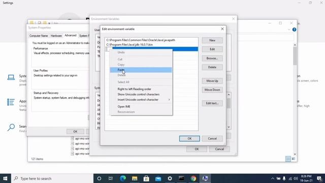Select Advanced tab in System Properties
The height and width of the screenshot is (183, 325).
click(71, 36)
